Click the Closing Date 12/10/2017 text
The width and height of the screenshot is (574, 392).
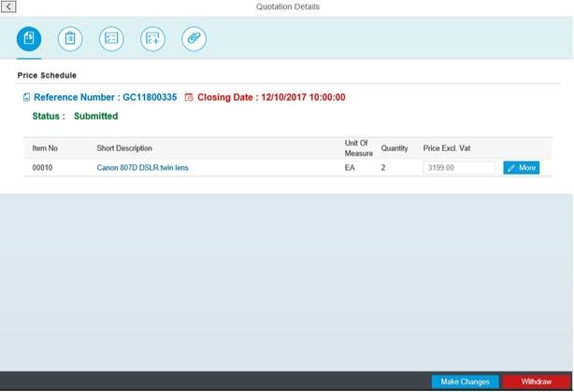click(x=271, y=97)
